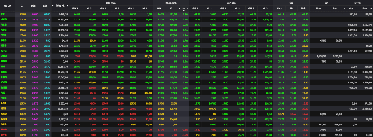
Task: Open the TPB ticker symbol
Action: (4, 35)
